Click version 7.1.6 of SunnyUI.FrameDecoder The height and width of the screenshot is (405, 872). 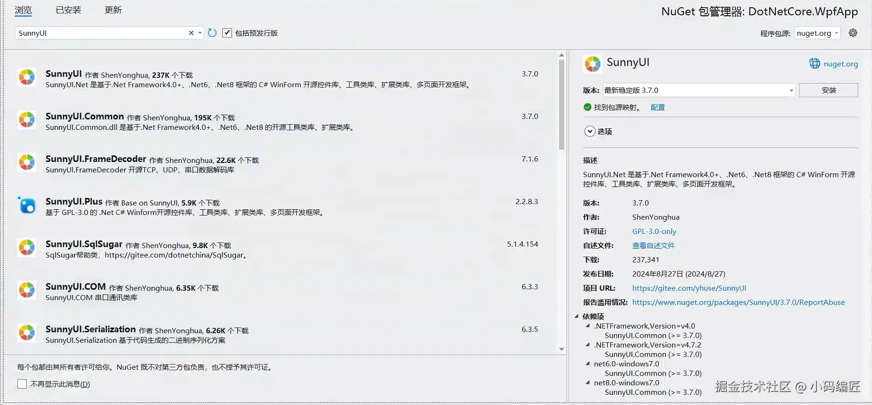point(529,159)
